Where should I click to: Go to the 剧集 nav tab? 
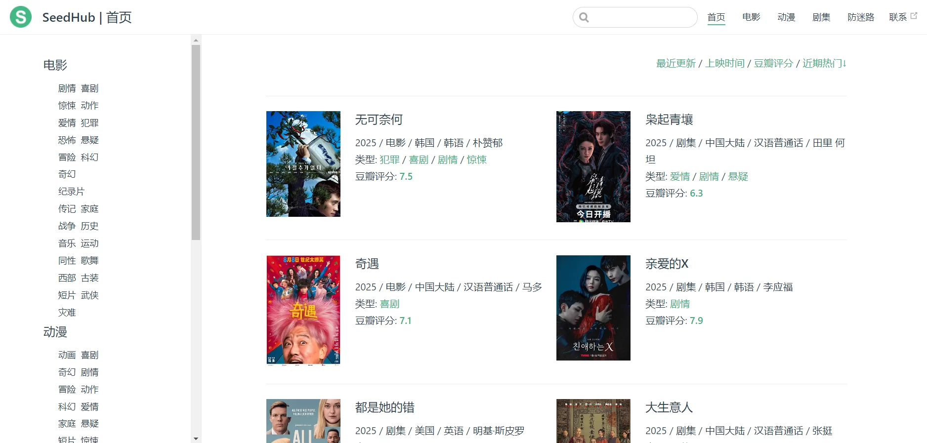point(821,17)
